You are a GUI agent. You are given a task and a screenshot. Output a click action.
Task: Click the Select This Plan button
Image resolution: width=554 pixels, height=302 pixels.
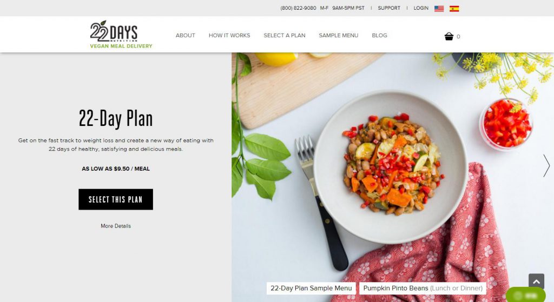(x=116, y=199)
